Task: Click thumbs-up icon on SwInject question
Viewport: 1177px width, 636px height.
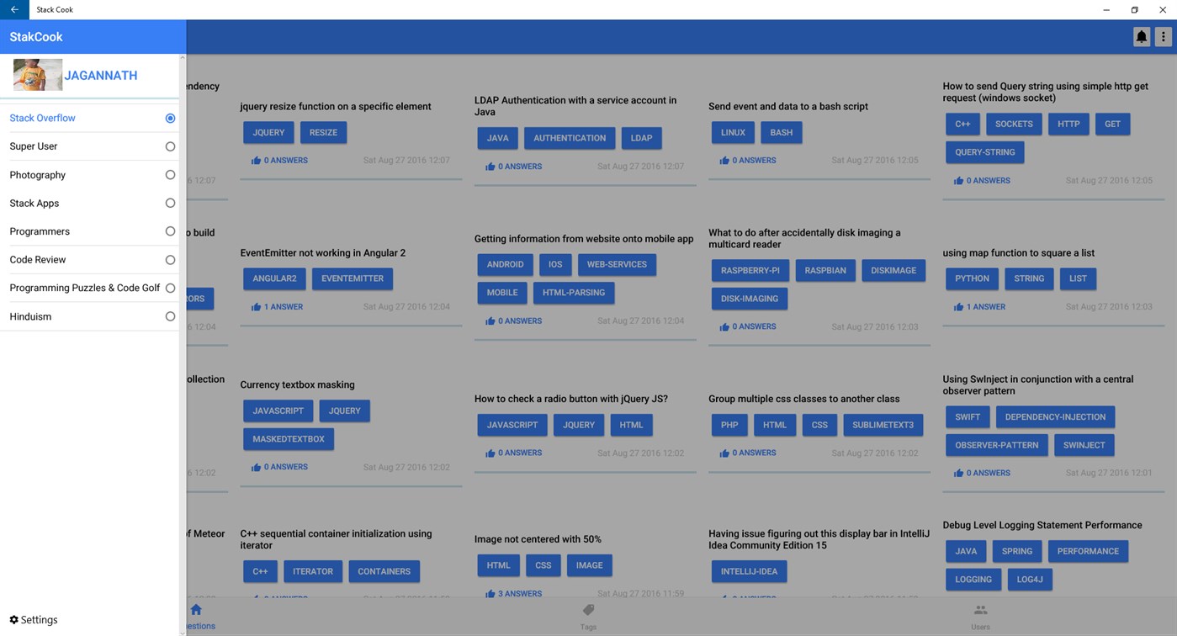Action: pyautogui.click(x=958, y=473)
